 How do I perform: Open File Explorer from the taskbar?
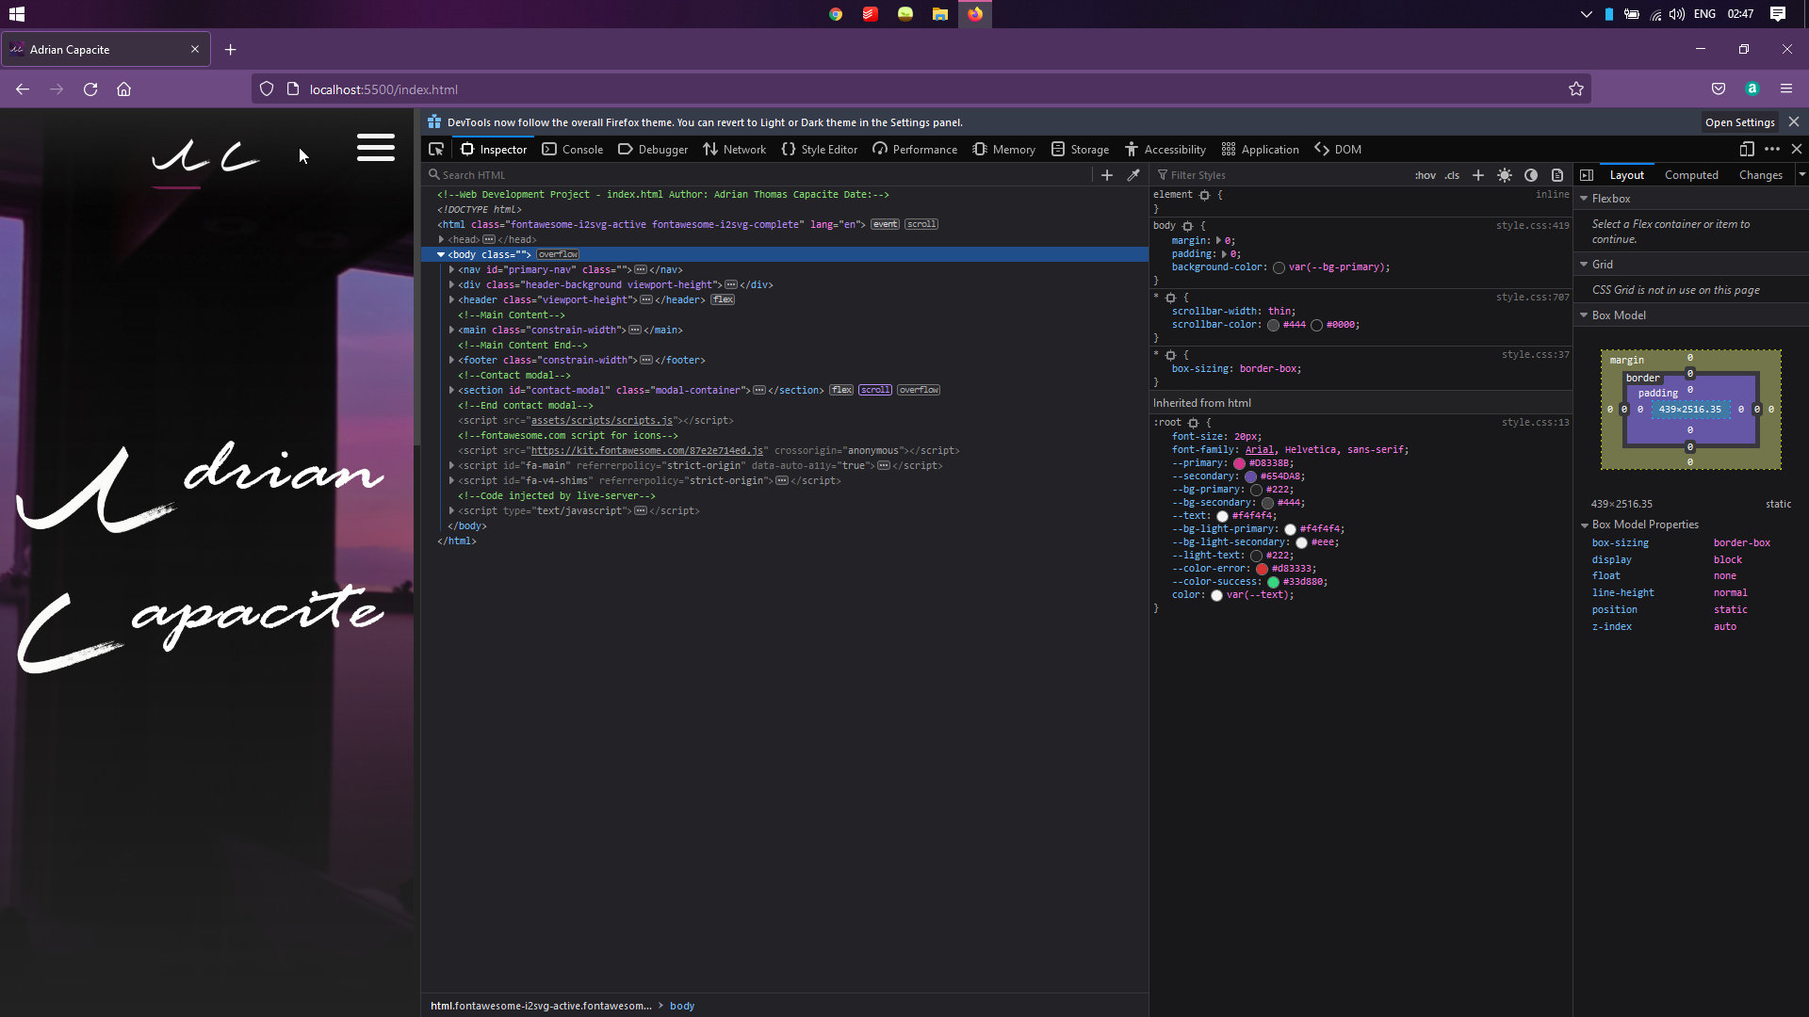940,14
